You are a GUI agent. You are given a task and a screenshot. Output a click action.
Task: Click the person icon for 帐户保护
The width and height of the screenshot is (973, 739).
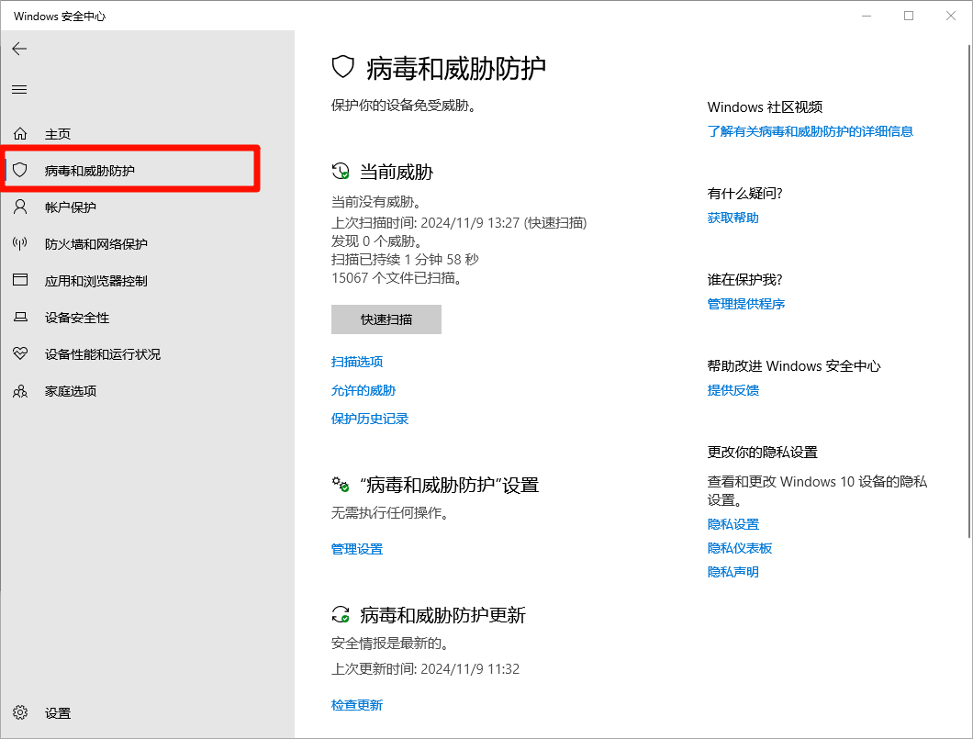(20, 207)
